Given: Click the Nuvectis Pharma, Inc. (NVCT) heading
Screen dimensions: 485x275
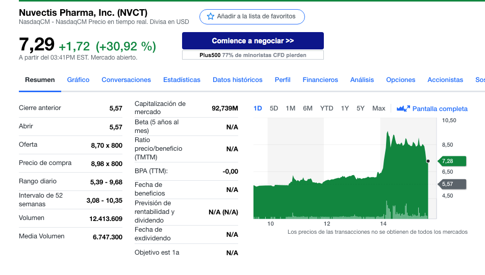Looking at the screenshot, I should 83,13.
